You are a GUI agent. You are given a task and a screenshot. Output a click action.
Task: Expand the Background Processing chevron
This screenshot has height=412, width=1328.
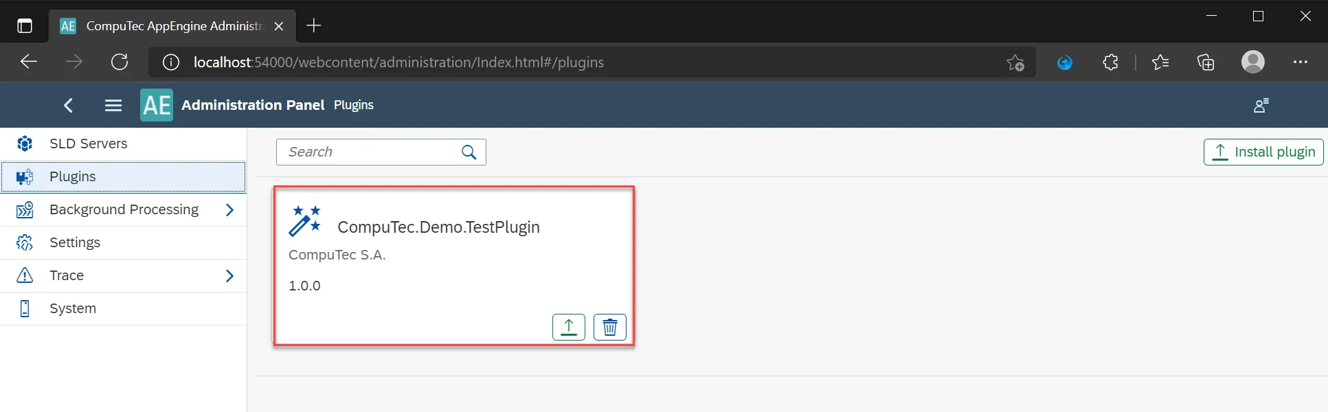coord(230,209)
